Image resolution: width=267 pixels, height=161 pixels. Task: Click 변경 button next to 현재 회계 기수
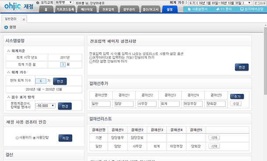tap(60, 81)
